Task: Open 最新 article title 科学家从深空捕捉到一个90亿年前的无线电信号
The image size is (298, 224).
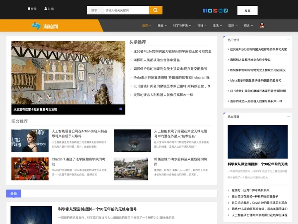Action: [x=97, y=209]
